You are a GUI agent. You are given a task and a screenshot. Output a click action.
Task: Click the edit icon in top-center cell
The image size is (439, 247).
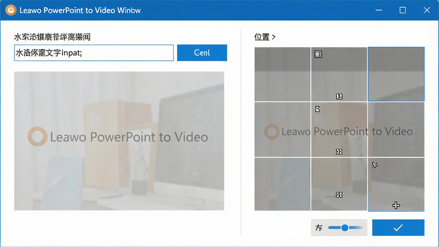(318, 54)
